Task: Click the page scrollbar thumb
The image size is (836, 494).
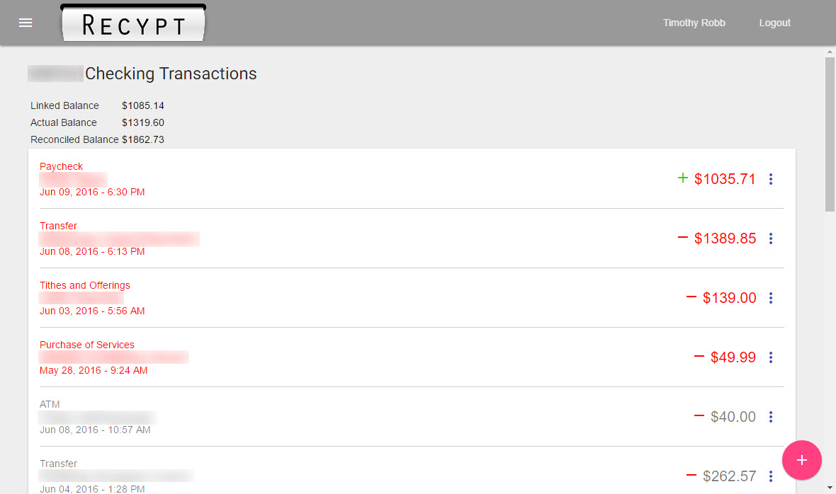Action: (830, 134)
